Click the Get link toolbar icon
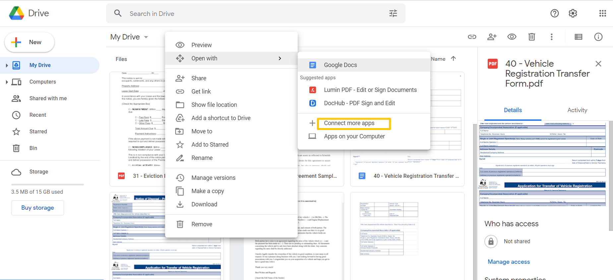 [x=472, y=37]
